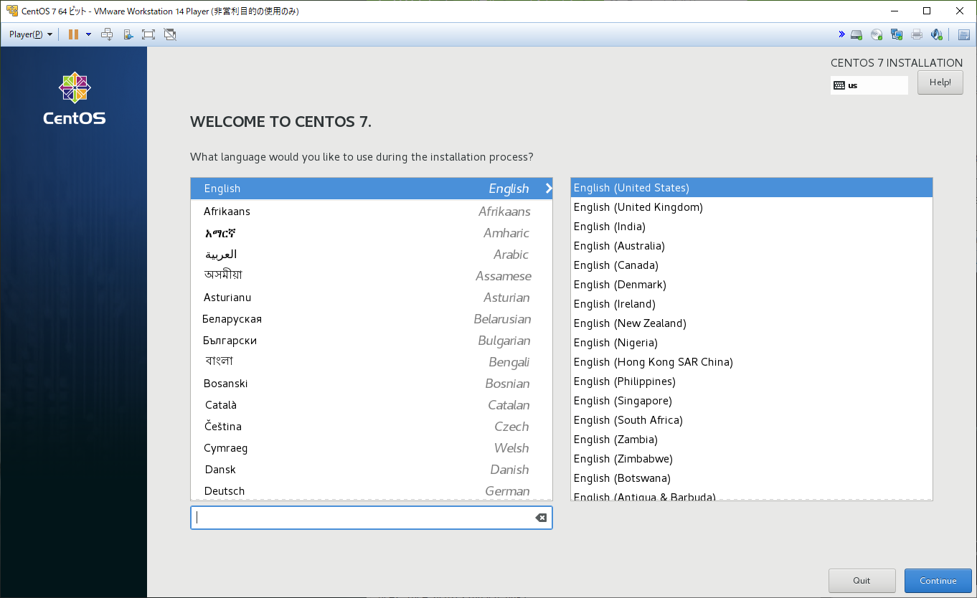Choose English (United Kingdom) locale
The height and width of the screenshot is (598, 977).
[752, 207]
